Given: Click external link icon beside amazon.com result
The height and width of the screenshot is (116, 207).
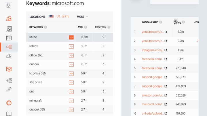Looking at the screenshot, I should coord(166,95).
